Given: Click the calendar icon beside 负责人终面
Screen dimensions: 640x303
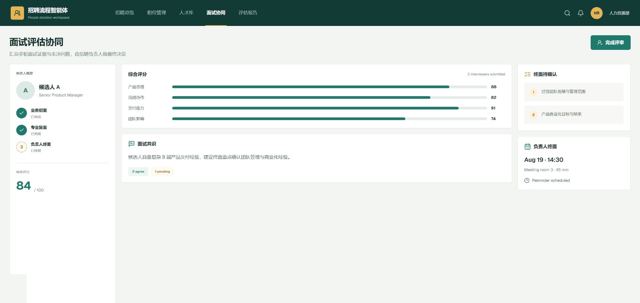Looking at the screenshot, I should click(527, 146).
